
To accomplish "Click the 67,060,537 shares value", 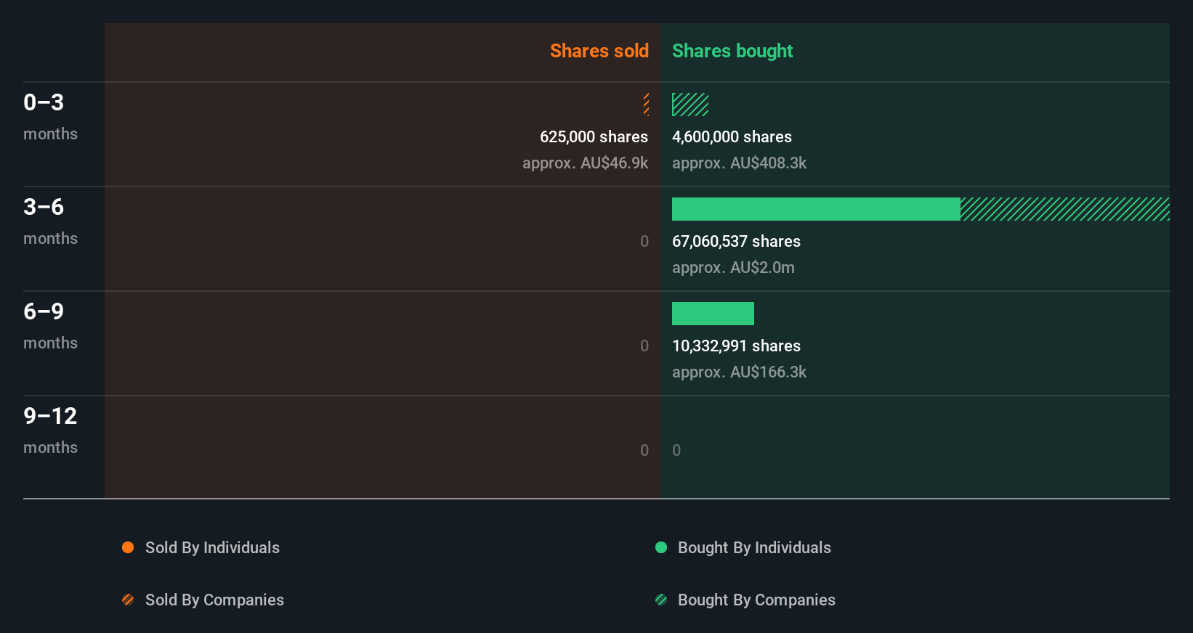I will tap(736, 241).
